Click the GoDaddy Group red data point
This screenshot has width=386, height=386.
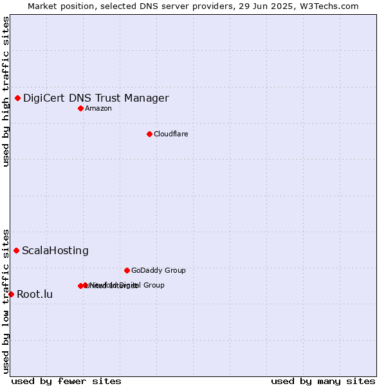pos(127,271)
